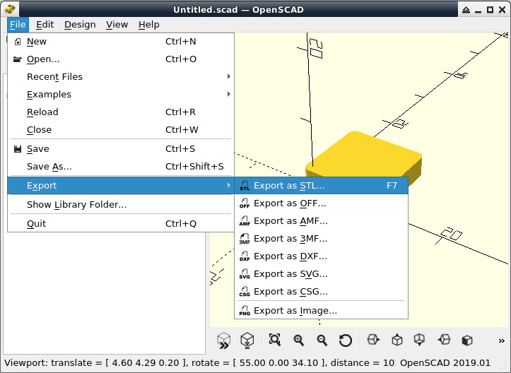Select Open... from the File menu
The width and height of the screenshot is (511, 373).
[x=121, y=59]
